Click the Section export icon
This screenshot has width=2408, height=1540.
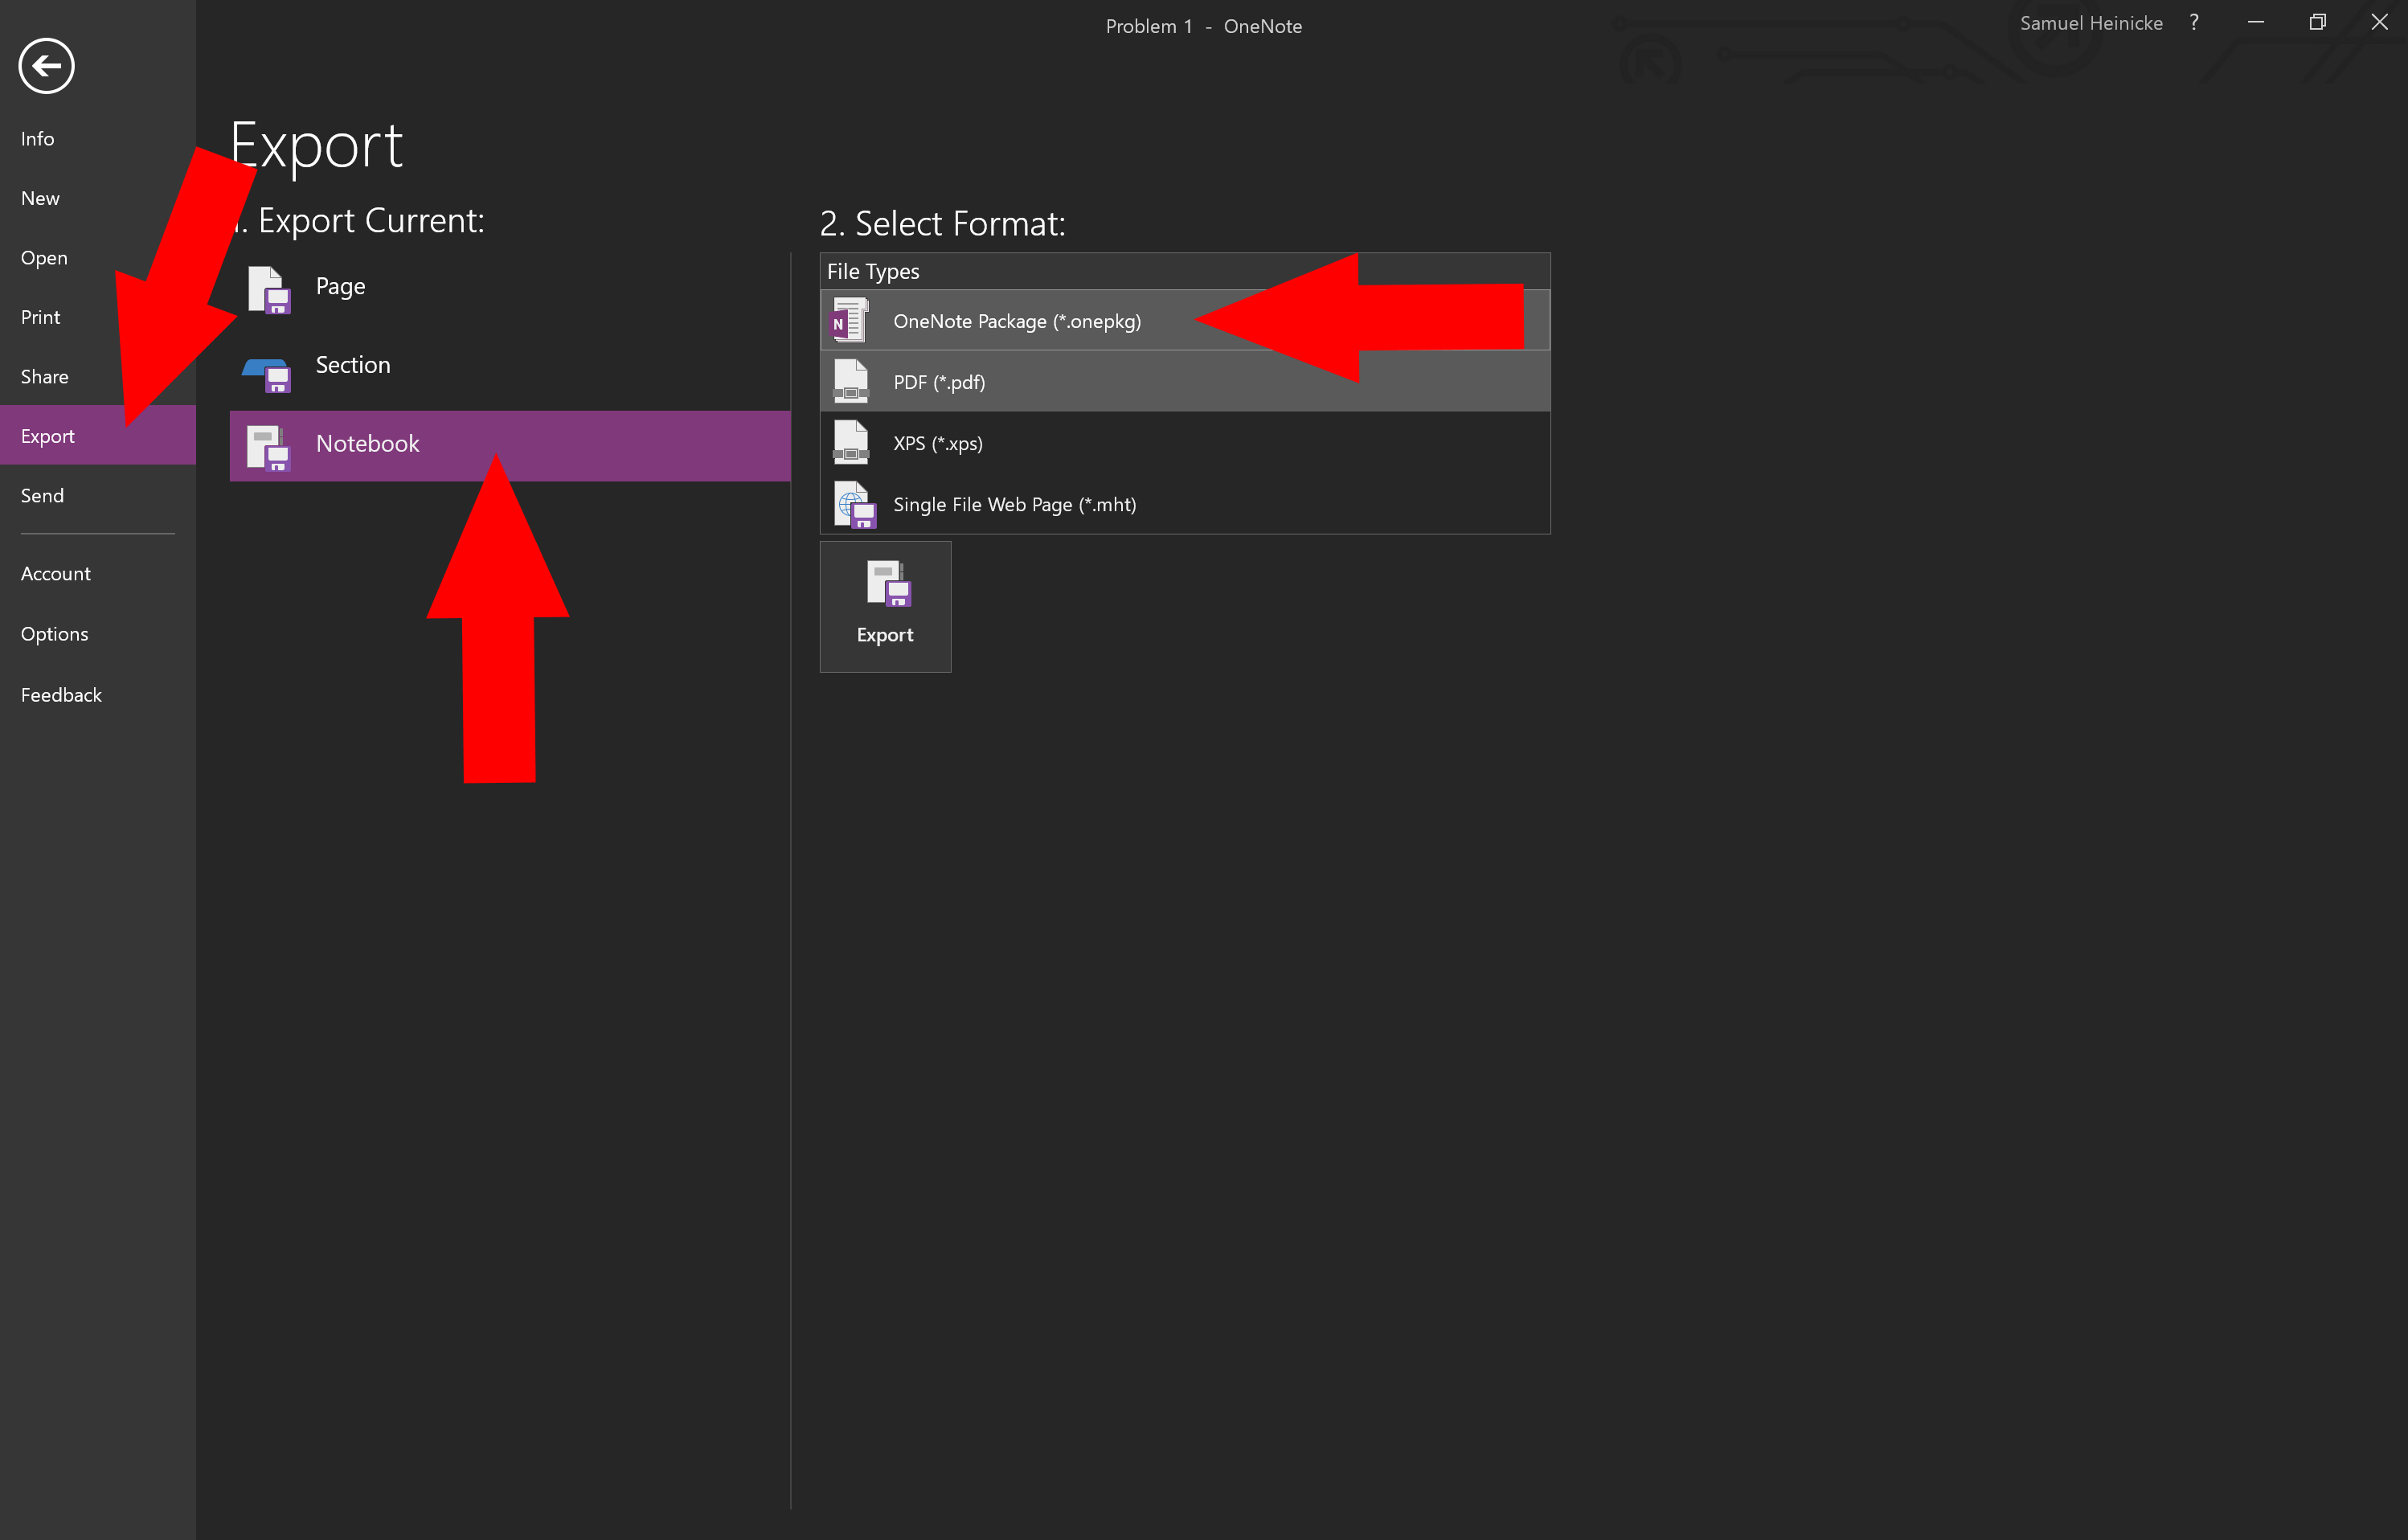point(267,373)
